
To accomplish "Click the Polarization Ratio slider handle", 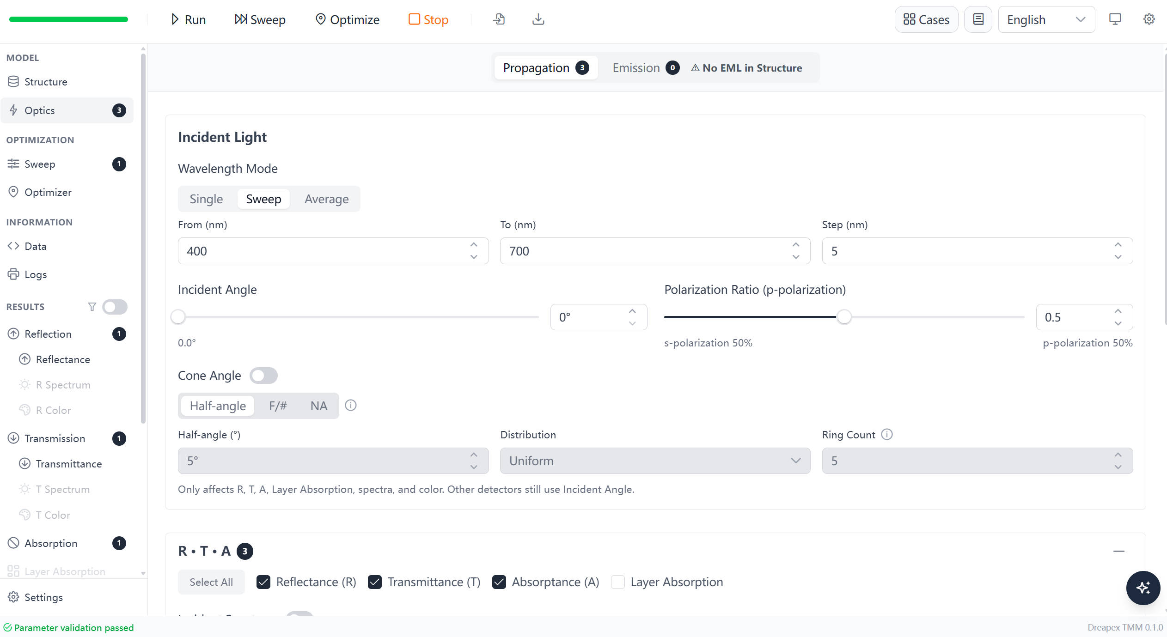I will pos(844,317).
